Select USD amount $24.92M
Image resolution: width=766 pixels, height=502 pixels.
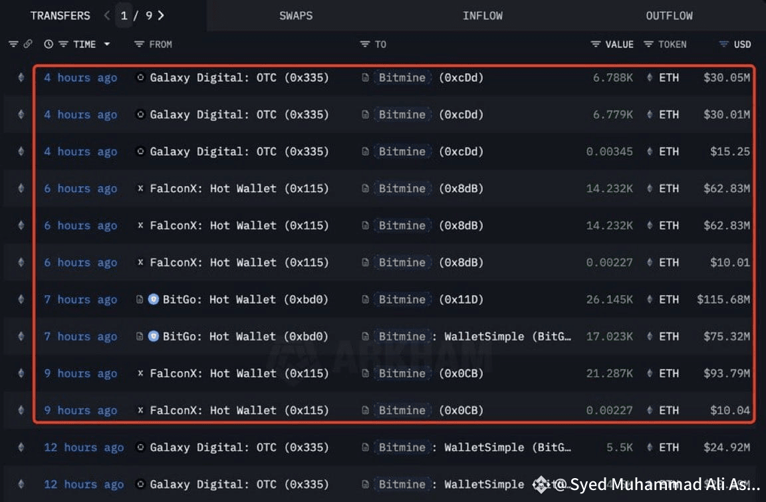click(x=726, y=447)
